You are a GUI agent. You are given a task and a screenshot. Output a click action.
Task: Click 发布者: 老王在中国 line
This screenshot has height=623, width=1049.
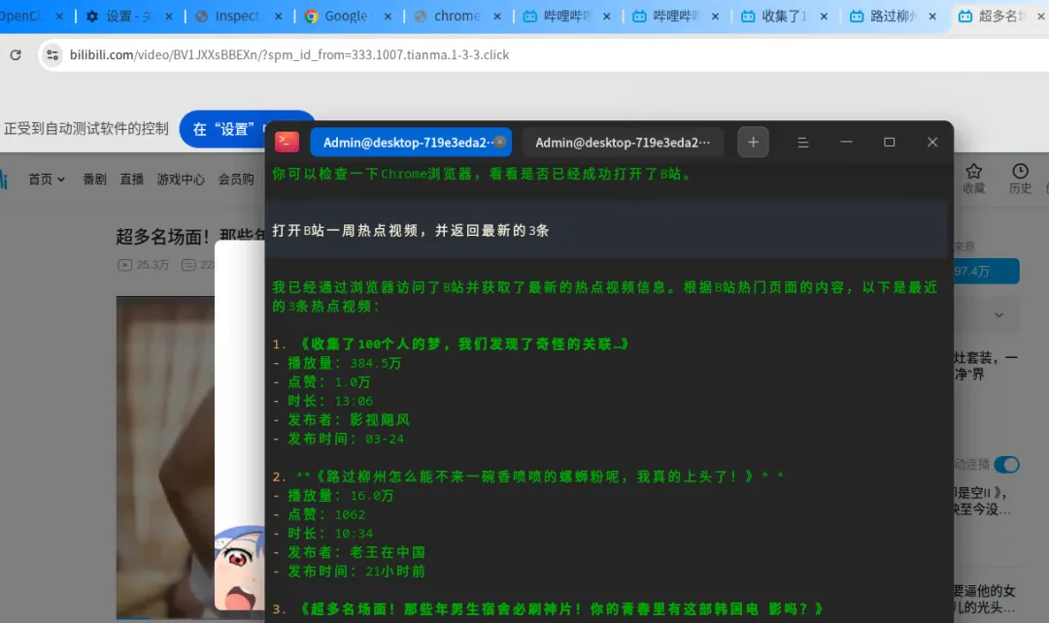coord(350,552)
